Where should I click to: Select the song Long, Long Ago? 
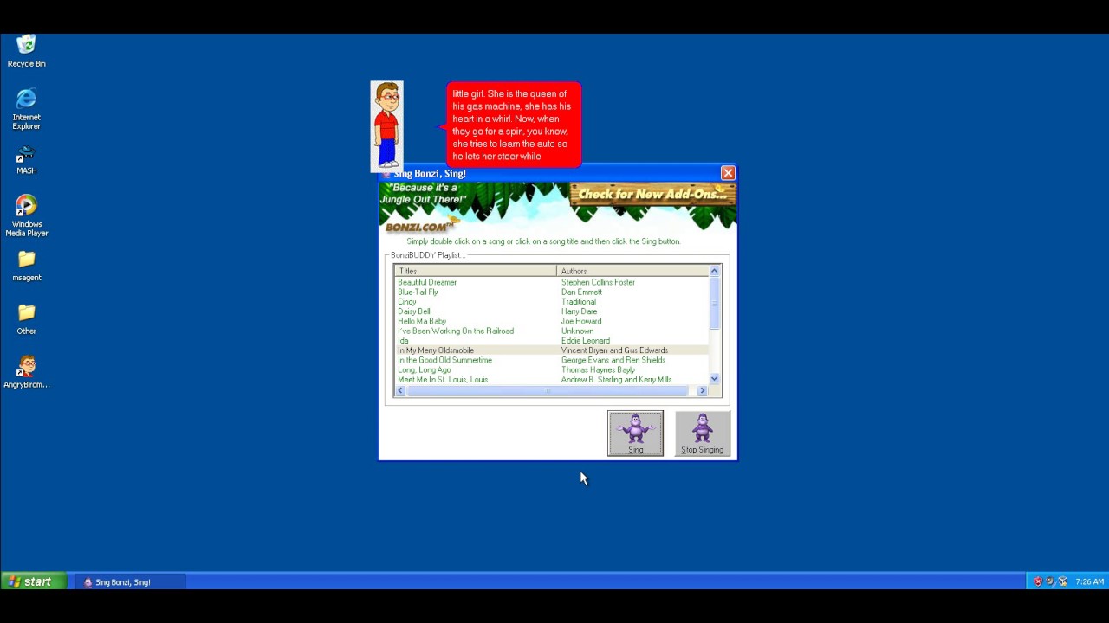click(424, 369)
